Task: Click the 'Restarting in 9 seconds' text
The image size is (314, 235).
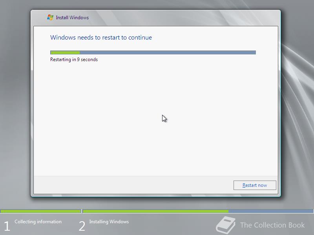Action: point(74,60)
